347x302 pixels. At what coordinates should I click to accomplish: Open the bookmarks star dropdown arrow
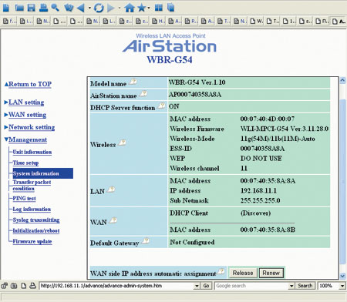click(x=149, y=8)
